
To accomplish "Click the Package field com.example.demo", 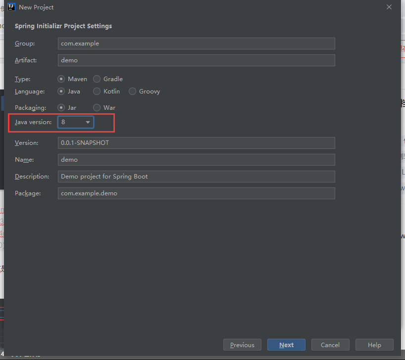I will coord(196,193).
